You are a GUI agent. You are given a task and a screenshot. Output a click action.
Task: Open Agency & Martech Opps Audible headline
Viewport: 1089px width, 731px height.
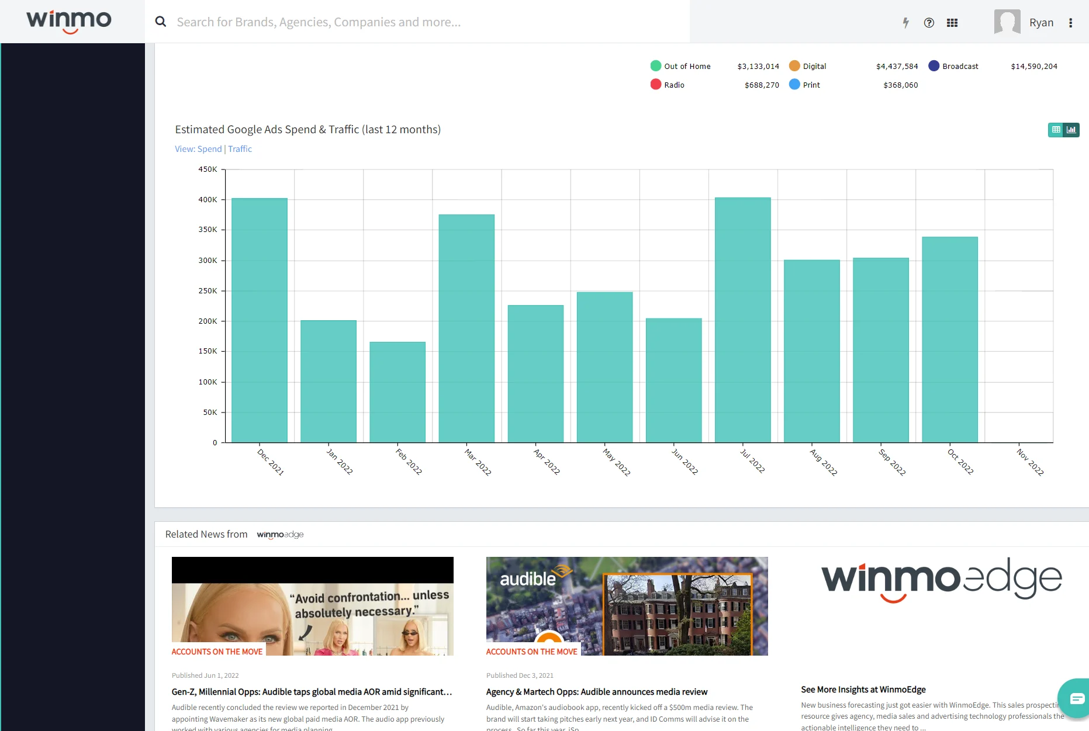pyautogui.click(x=597, y=692)
